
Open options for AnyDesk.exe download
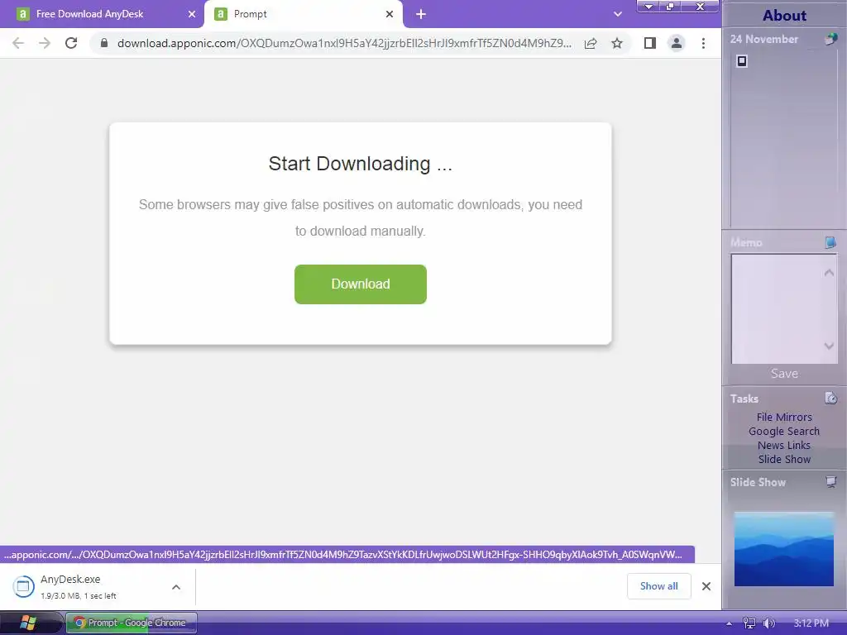pyautogui.click(x=176, y=587)
